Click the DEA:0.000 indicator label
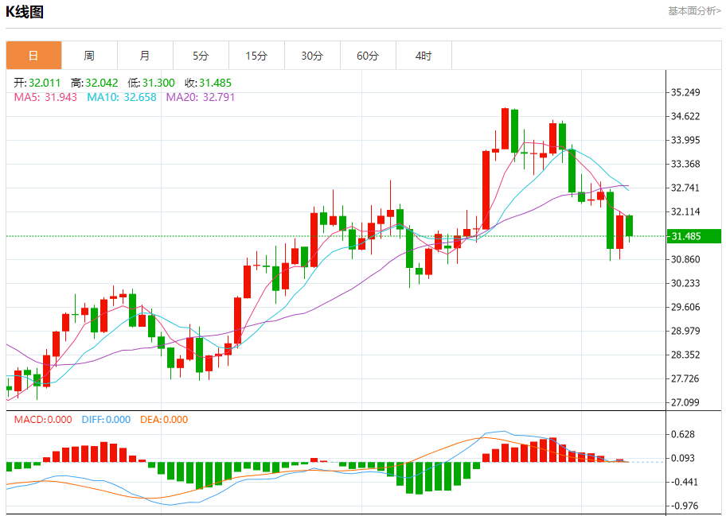The height and width of the screenshot is (516, 726). tap(164, 419)
